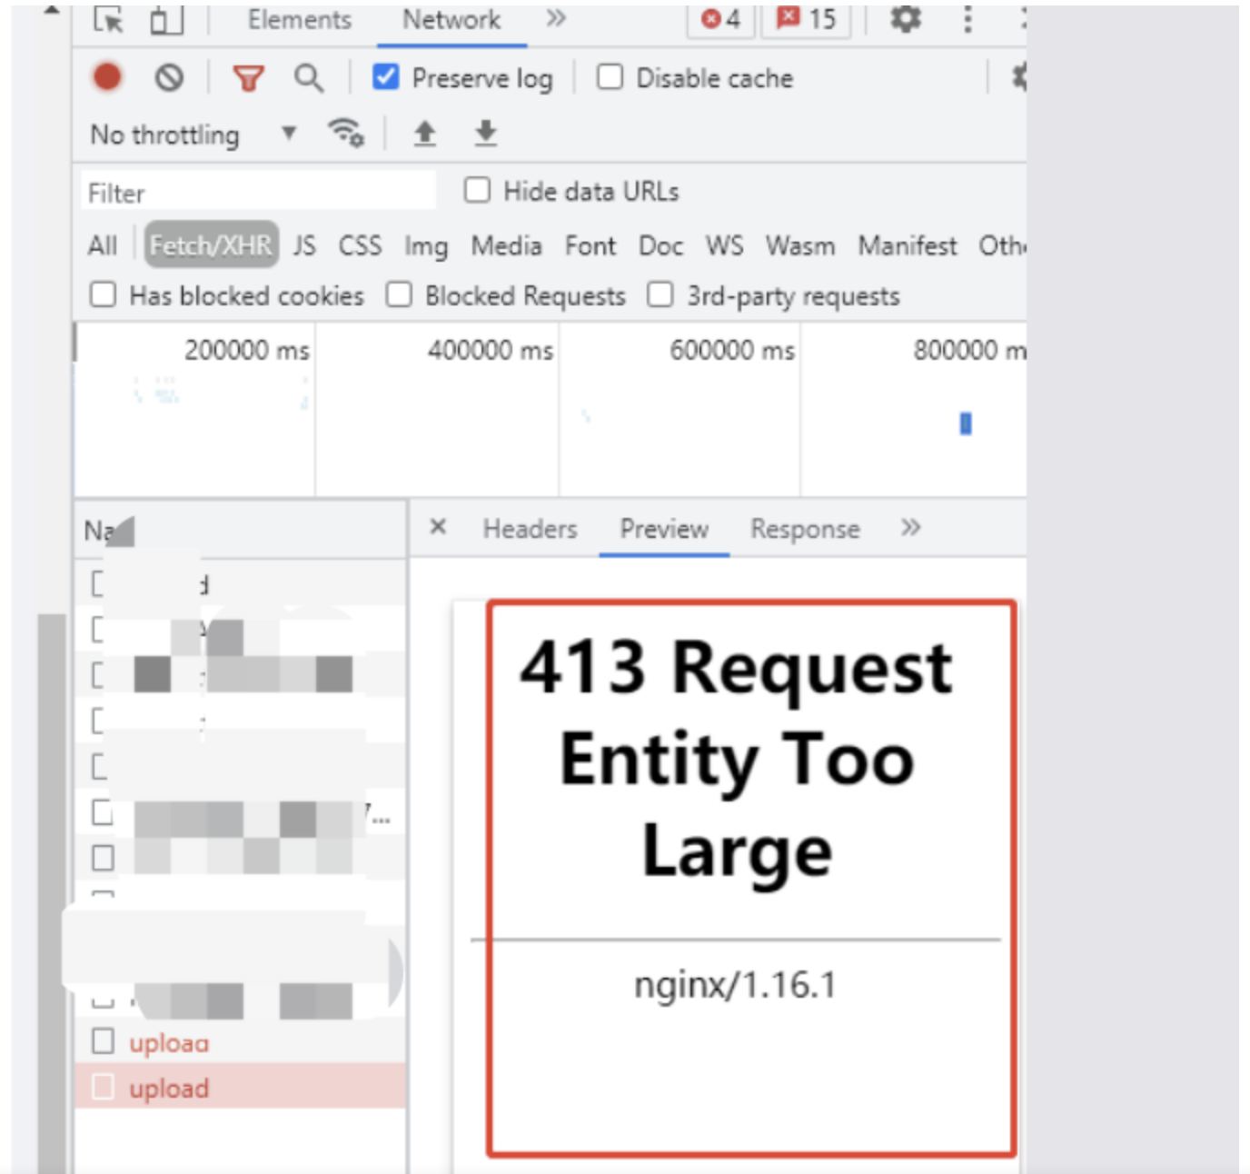Toggle the red filter funnel icon
Screen dimensions: 1250x1174
tap(248, 79)
